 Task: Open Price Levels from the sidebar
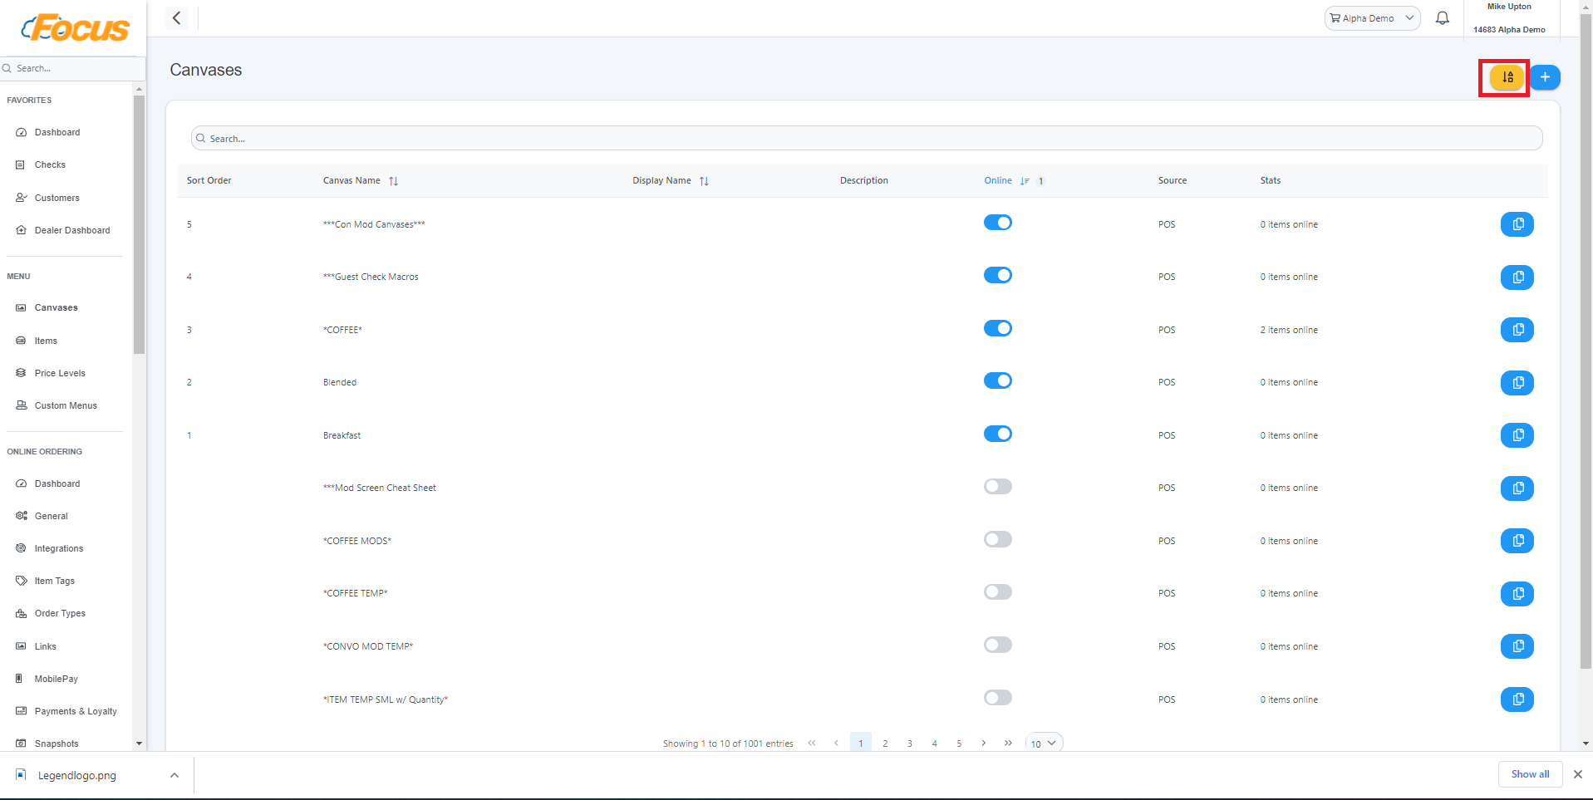(x=60, y=373)
